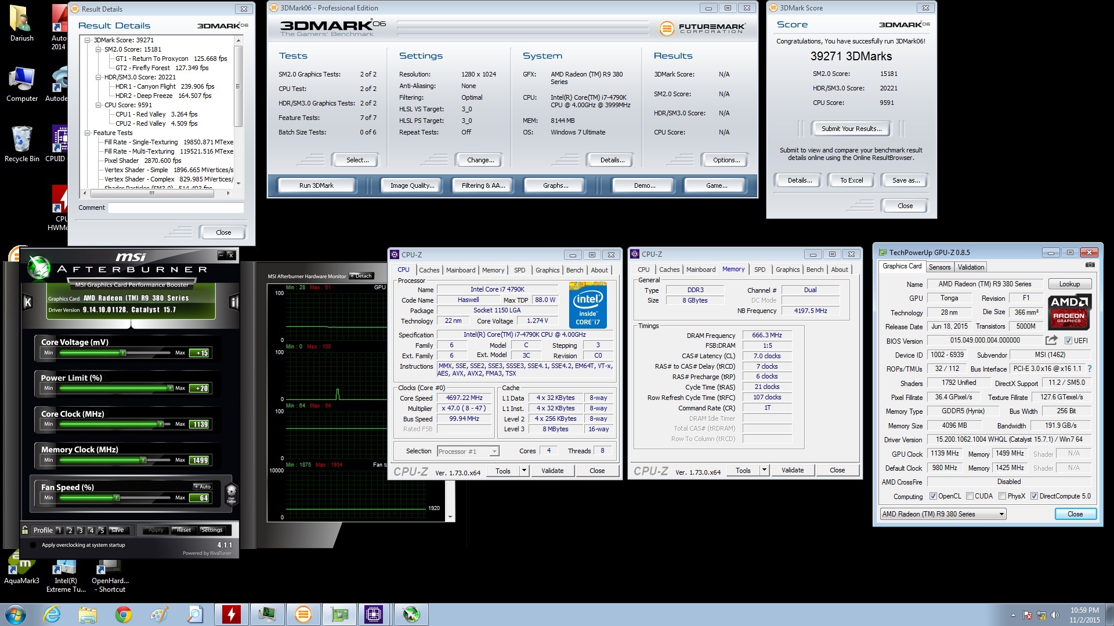The height and width of the screenshot is (626, 1114).
Task: Open the GPU selection dropdown in GPU-Z
Action: (943, 514)
